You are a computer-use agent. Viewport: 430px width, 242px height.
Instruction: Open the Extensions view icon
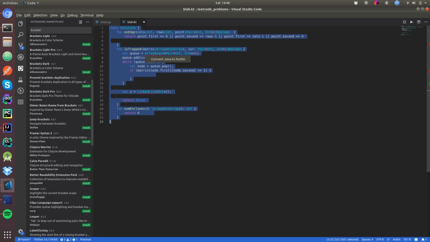click(21, 68)
